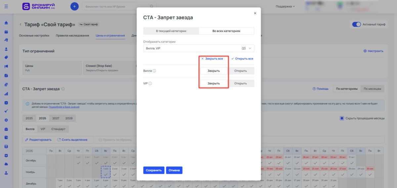This screenshot has width=397, height=188.
Task: Click the Настроить gear link
Action: coord(373,51)
